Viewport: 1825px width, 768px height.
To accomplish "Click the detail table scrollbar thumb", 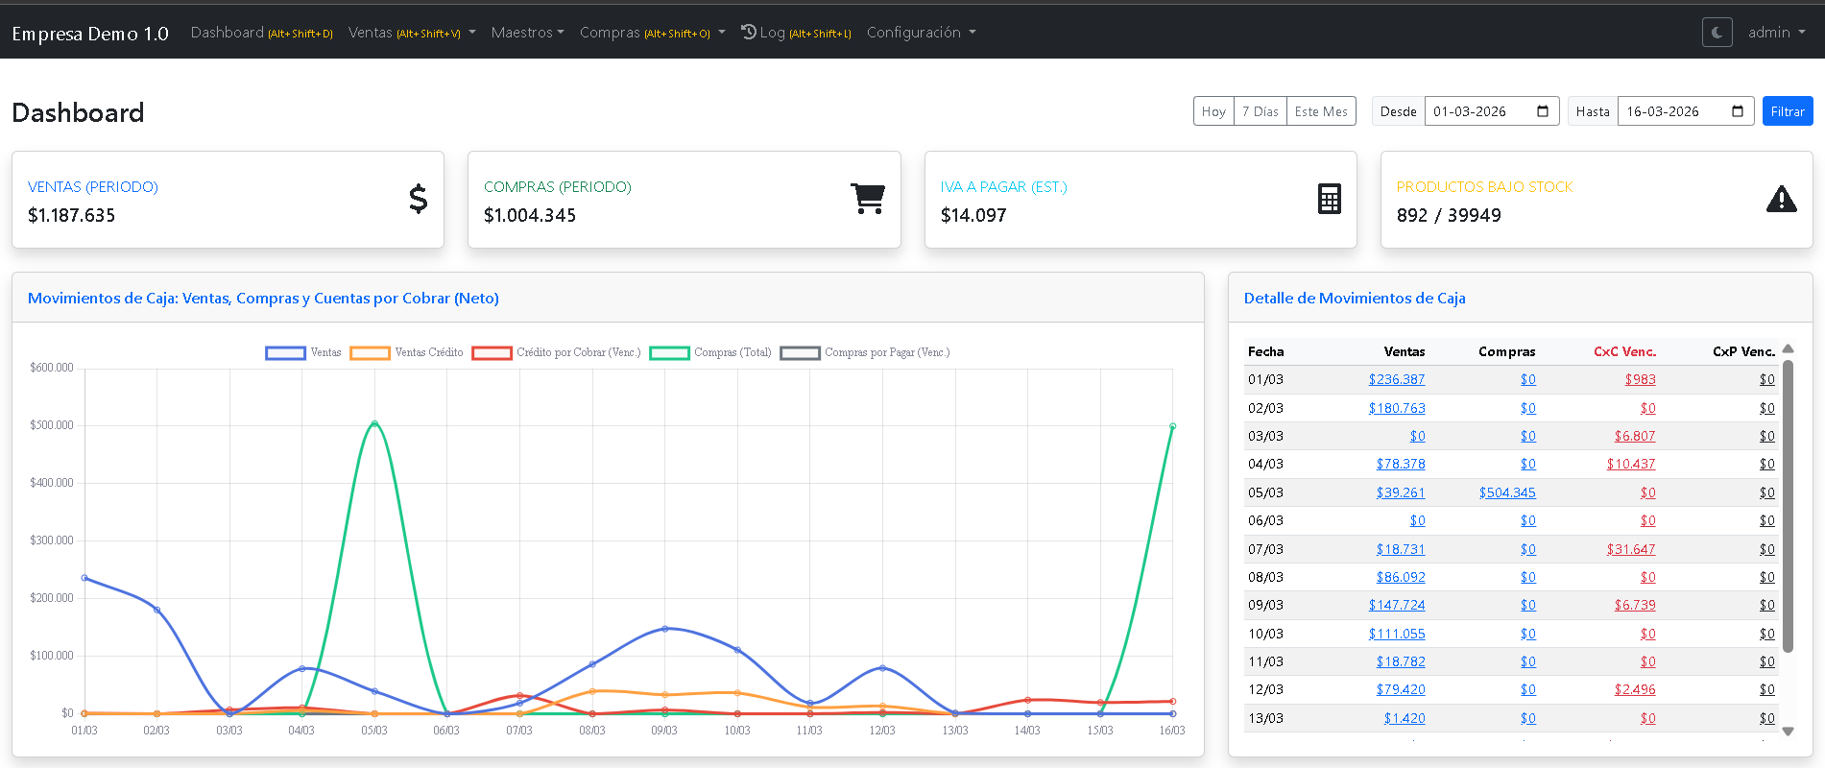I will 1788,506.
